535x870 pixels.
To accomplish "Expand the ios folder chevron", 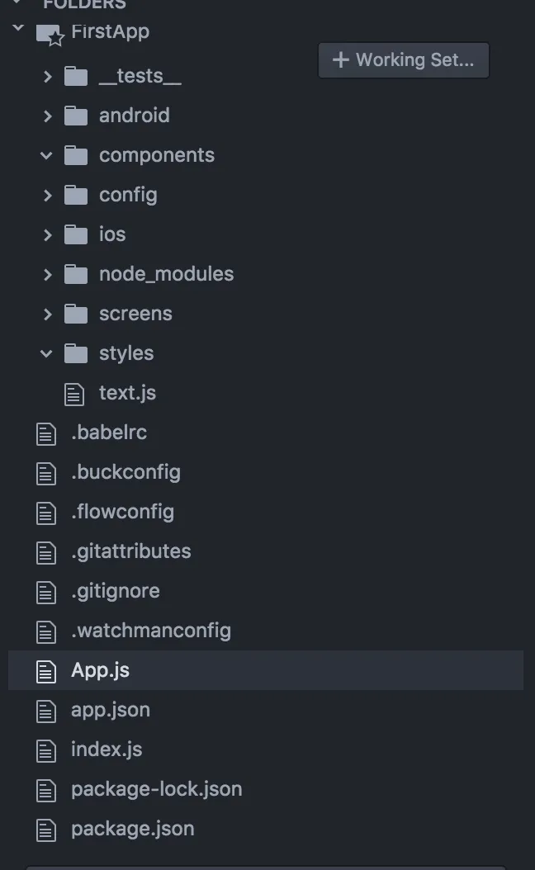I will coord(47,234).
